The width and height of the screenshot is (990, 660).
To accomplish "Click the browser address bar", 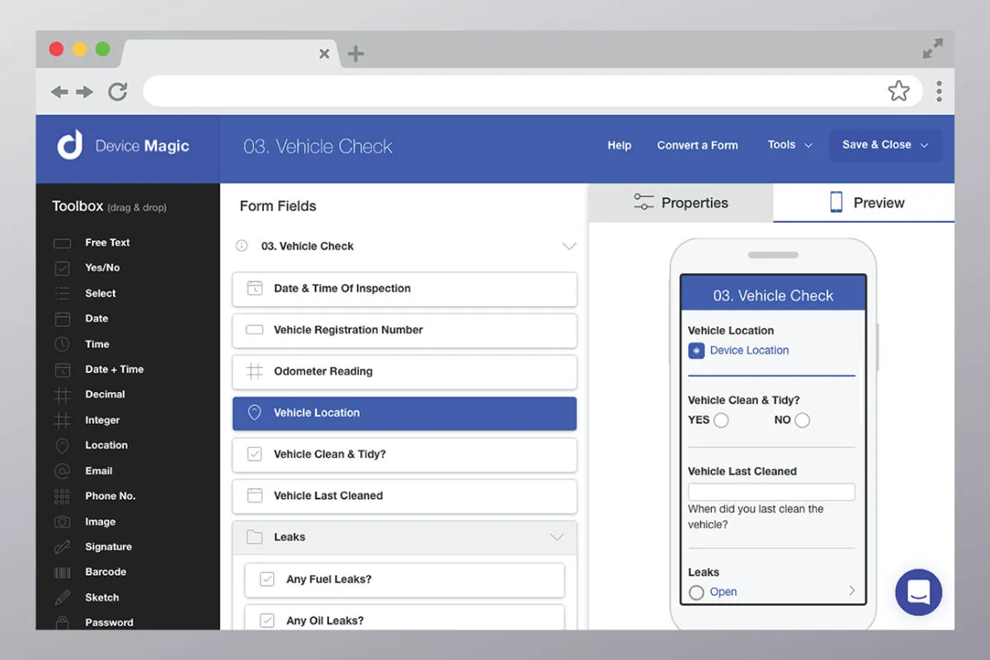I will pos(532,91).
